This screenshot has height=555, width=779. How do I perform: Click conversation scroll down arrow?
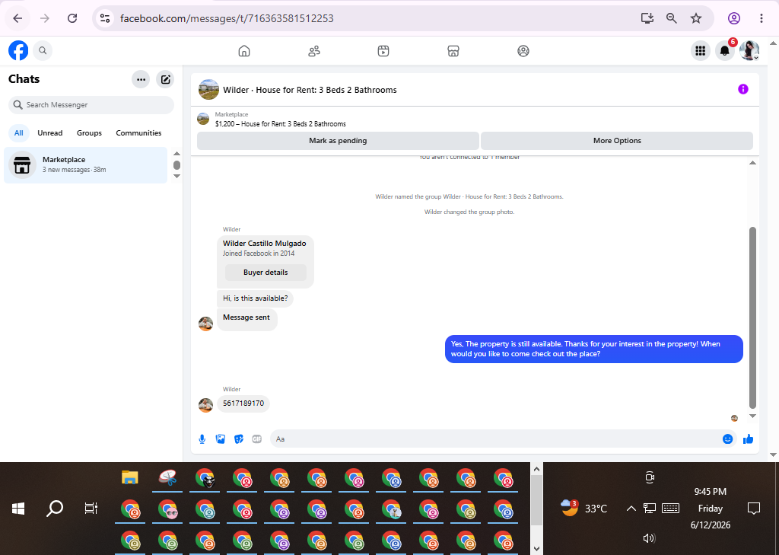(x=752, y=416)
